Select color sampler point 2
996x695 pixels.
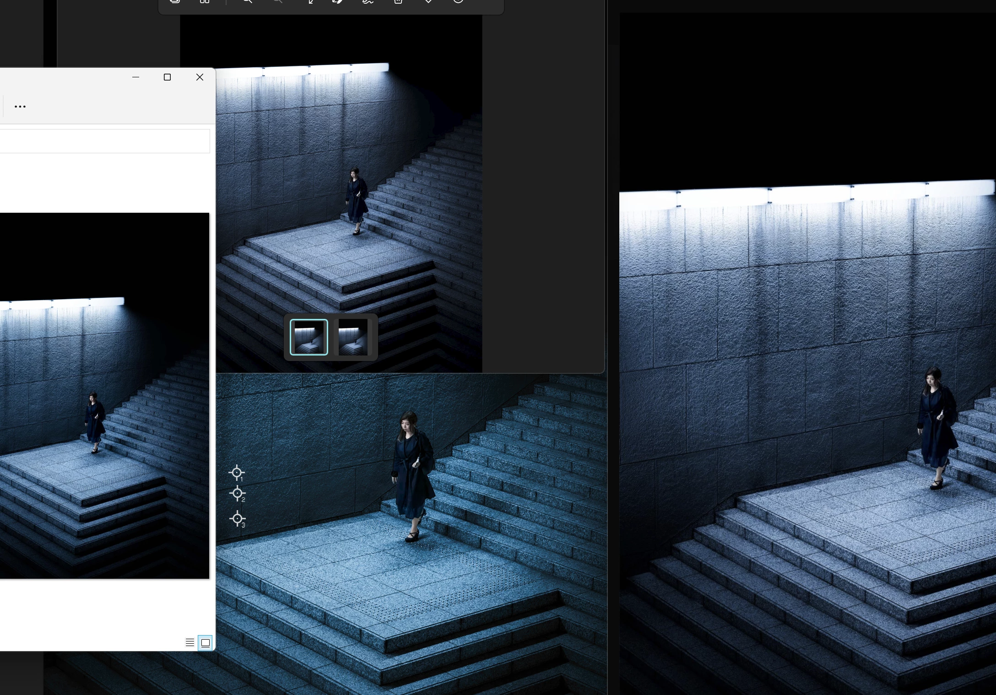[237, 493]
